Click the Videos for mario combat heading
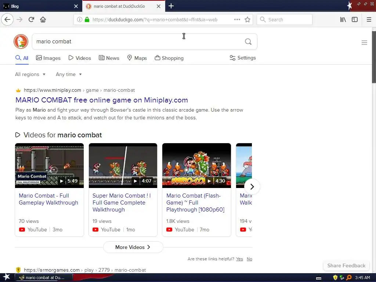The height and width of the screenshot is (282, 376). tap(62, 135)
